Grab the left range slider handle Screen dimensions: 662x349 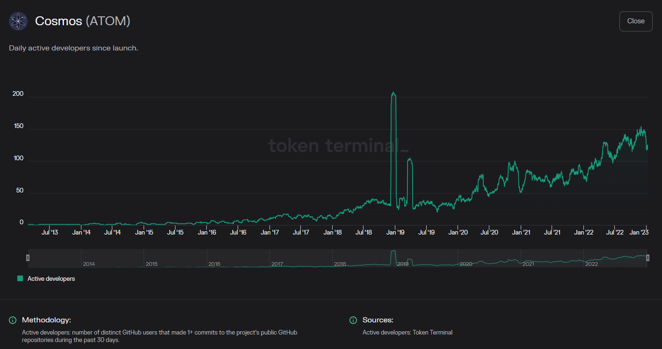(28, 258)
